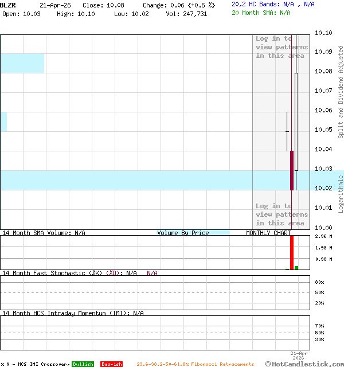Click the small green volume bar
This screenshot has height=367, width=344.
296,267
